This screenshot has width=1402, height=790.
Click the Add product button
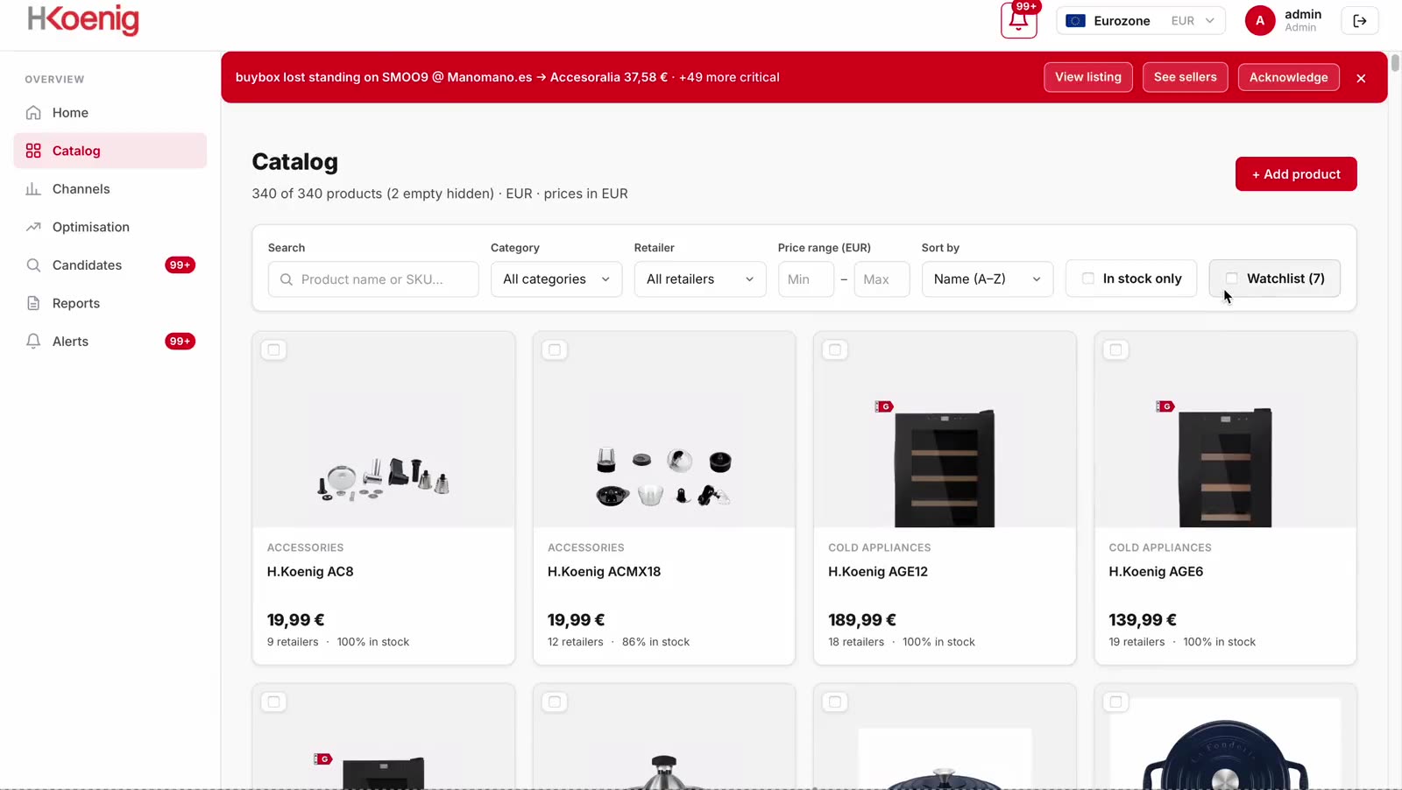coord(1296,174)
